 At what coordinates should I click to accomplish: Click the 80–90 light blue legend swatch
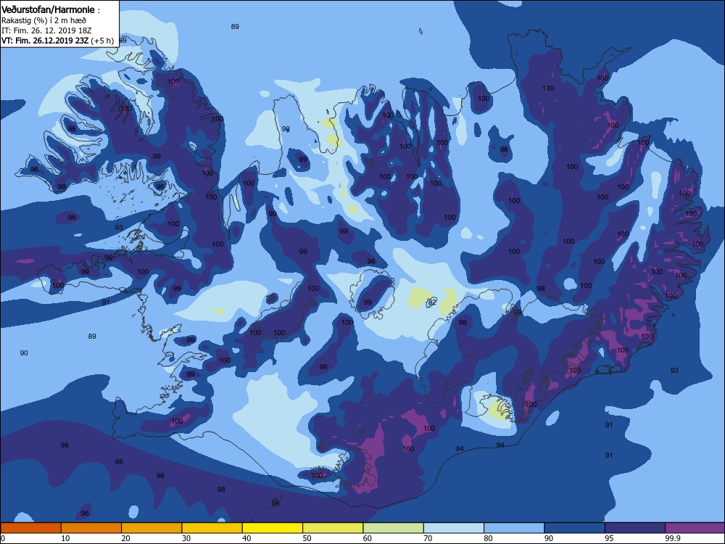[514, 528]
